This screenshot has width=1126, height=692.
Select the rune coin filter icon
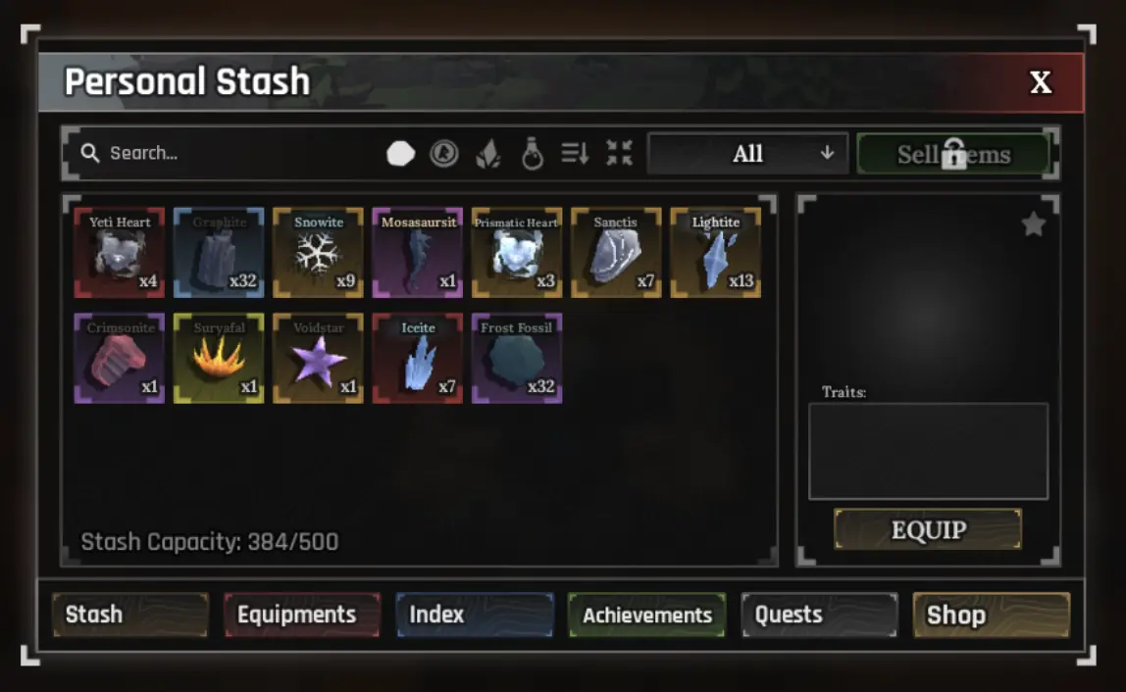pyautogui.click(x=443, y=153)
